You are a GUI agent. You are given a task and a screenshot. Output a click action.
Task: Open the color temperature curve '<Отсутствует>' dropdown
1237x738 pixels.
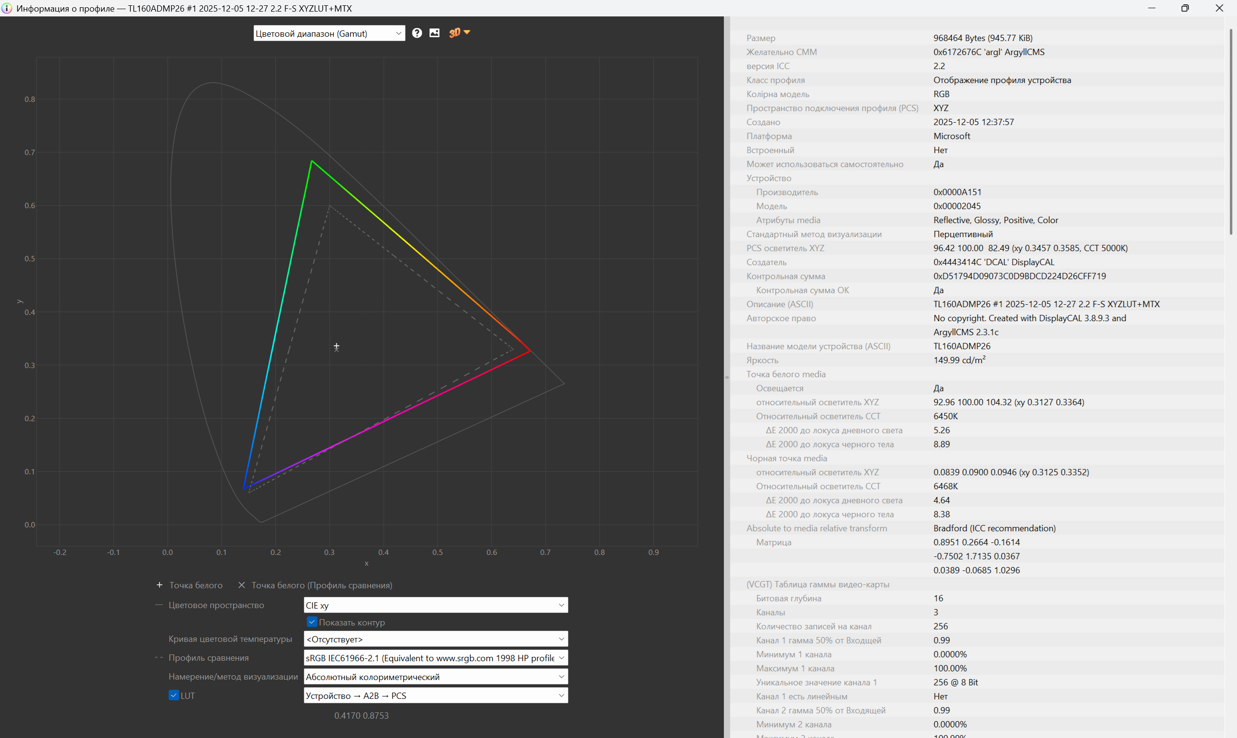435,639
